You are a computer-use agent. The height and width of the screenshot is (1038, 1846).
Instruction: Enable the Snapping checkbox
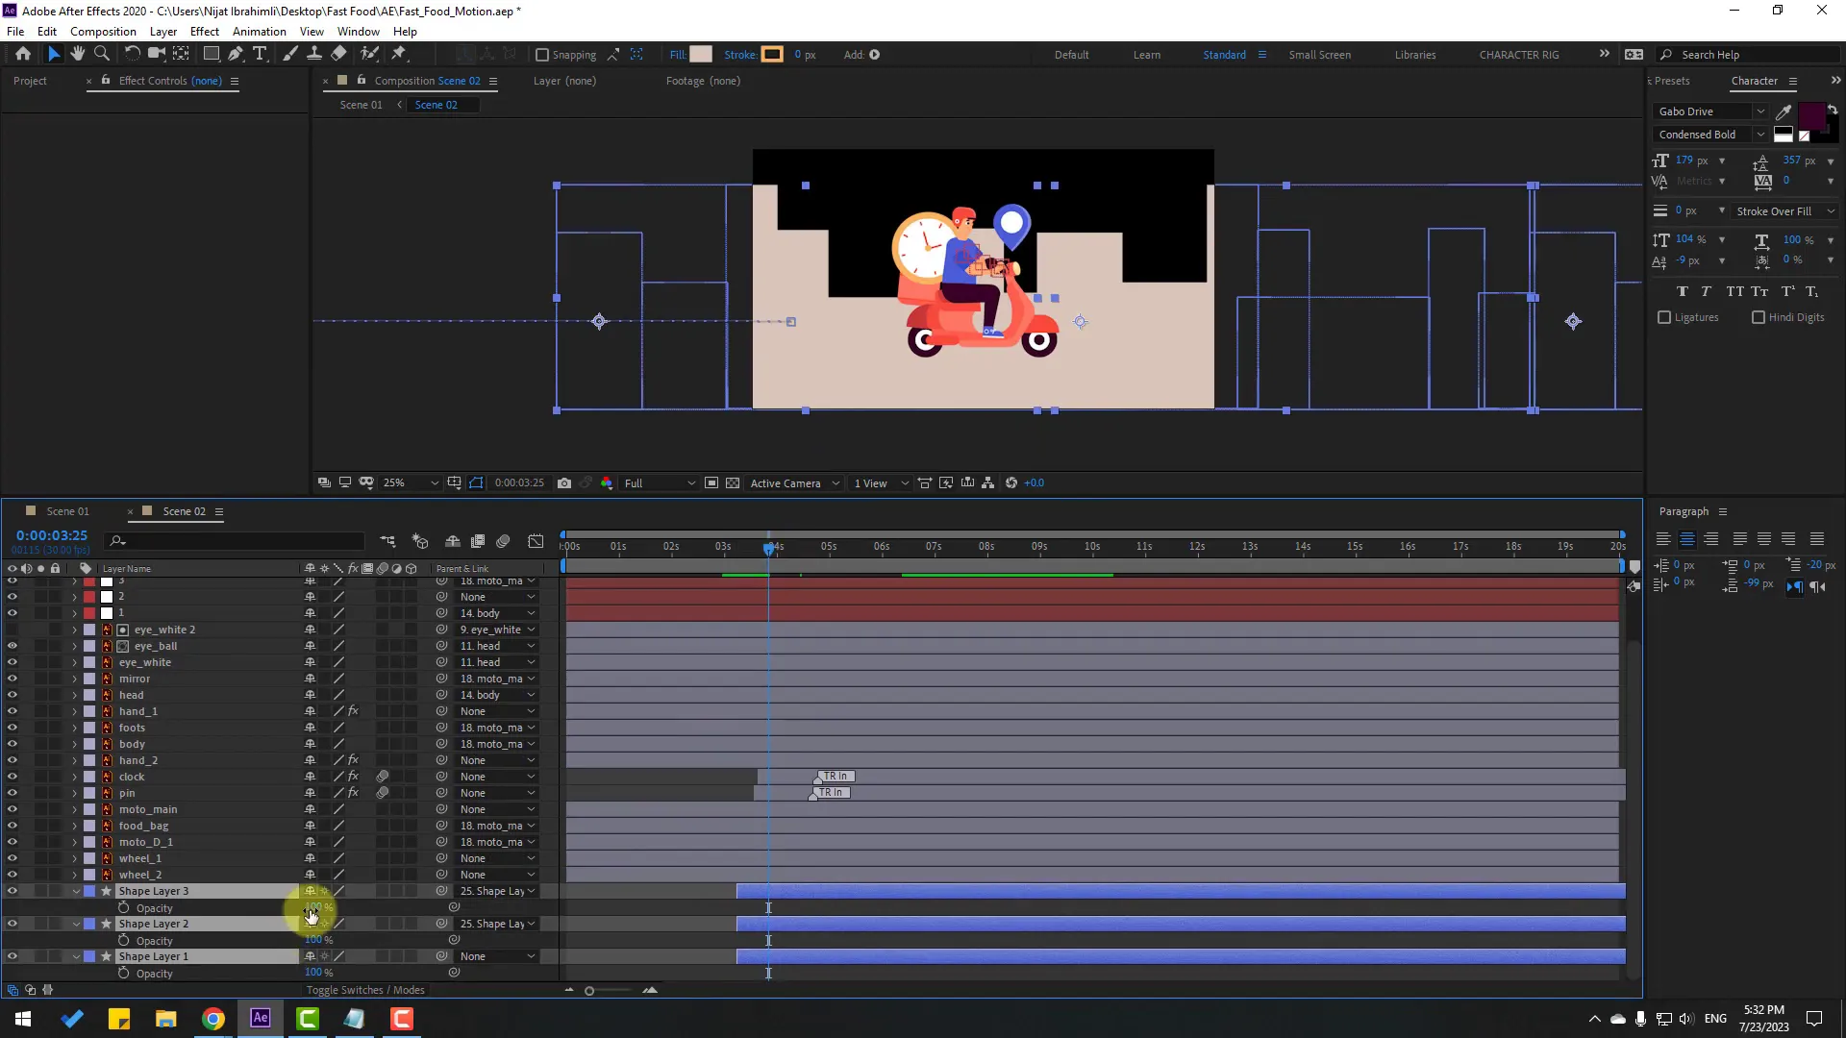(544, 55)
